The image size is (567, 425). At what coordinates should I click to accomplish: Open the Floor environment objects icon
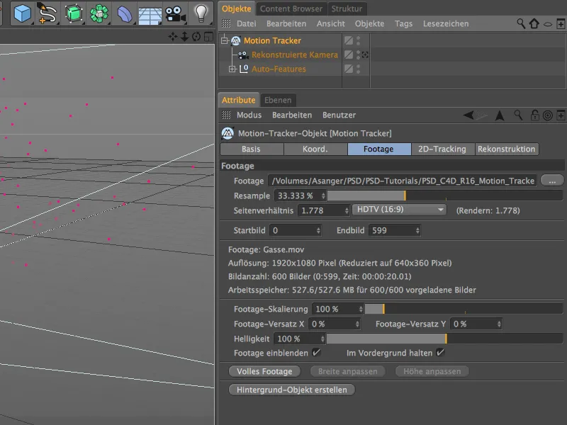[150, 15]
